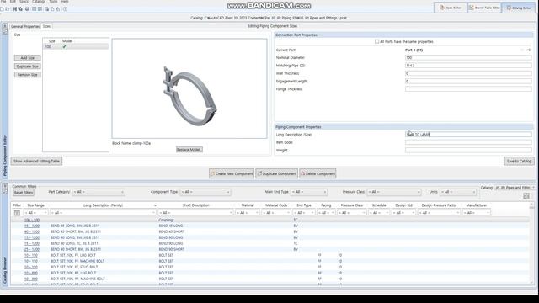539x303 pixels.
Task: Check All Ports have the same properties
Action: pos(376,41)
